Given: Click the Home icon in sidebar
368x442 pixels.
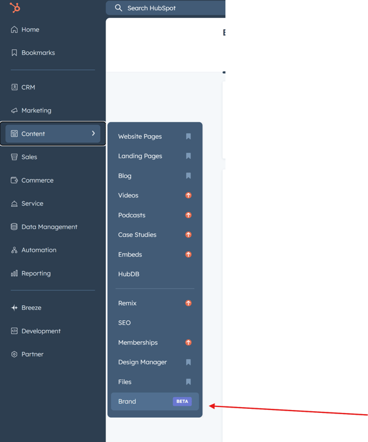Looking at the screenshot, I should (14, 30).
